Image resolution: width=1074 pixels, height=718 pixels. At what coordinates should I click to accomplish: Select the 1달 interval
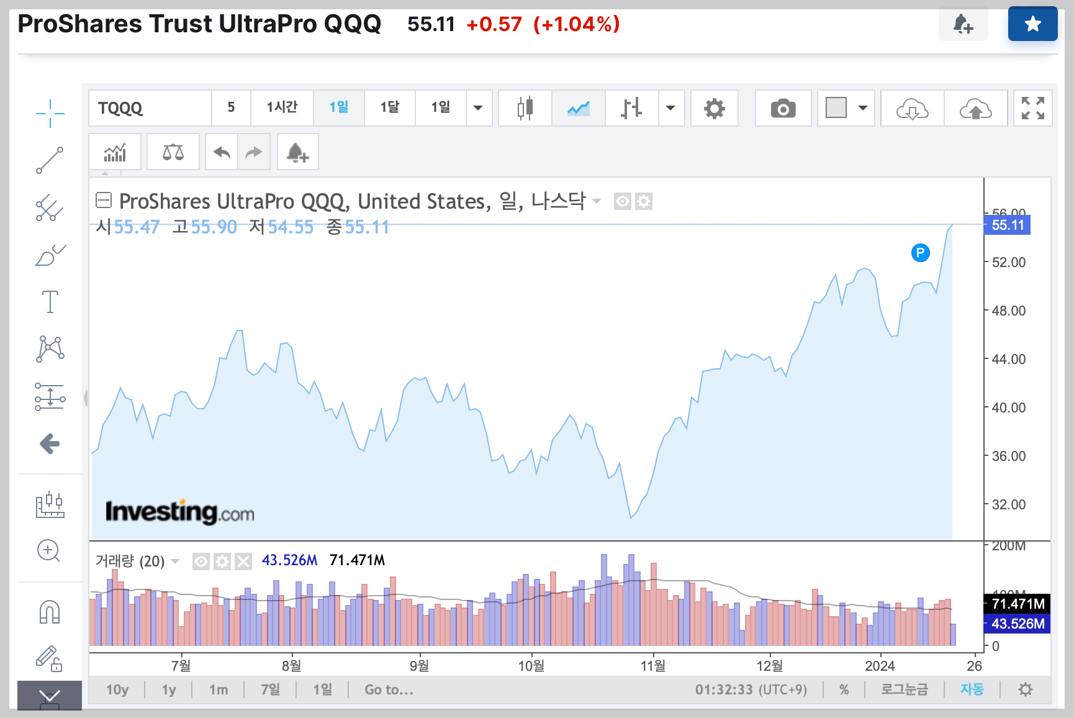390,108
